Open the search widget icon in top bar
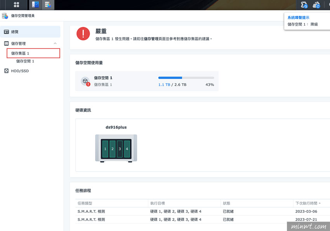The width and height of the screenshot is (330, 231). click(304, 5)
